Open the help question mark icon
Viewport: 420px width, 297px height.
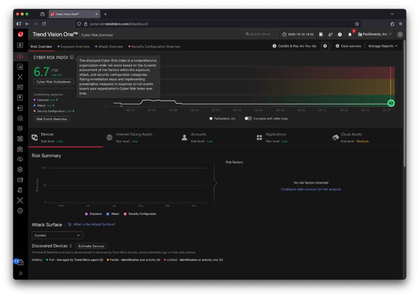pyautogui.click(x=340, y=34)
